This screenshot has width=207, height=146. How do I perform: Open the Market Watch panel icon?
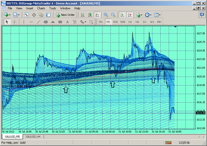pos(27,15)
